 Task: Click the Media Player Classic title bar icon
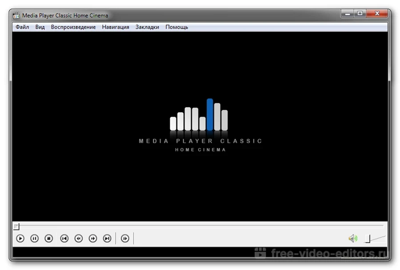(x=16, y=16)
